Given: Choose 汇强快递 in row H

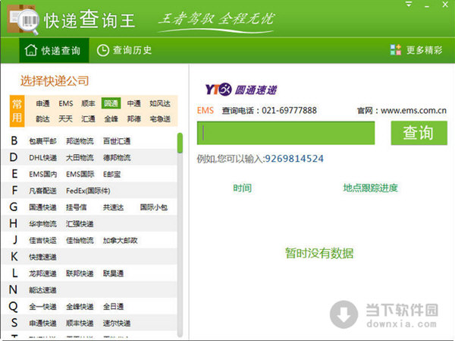Looking at the screenshot, I should point(80,224).
